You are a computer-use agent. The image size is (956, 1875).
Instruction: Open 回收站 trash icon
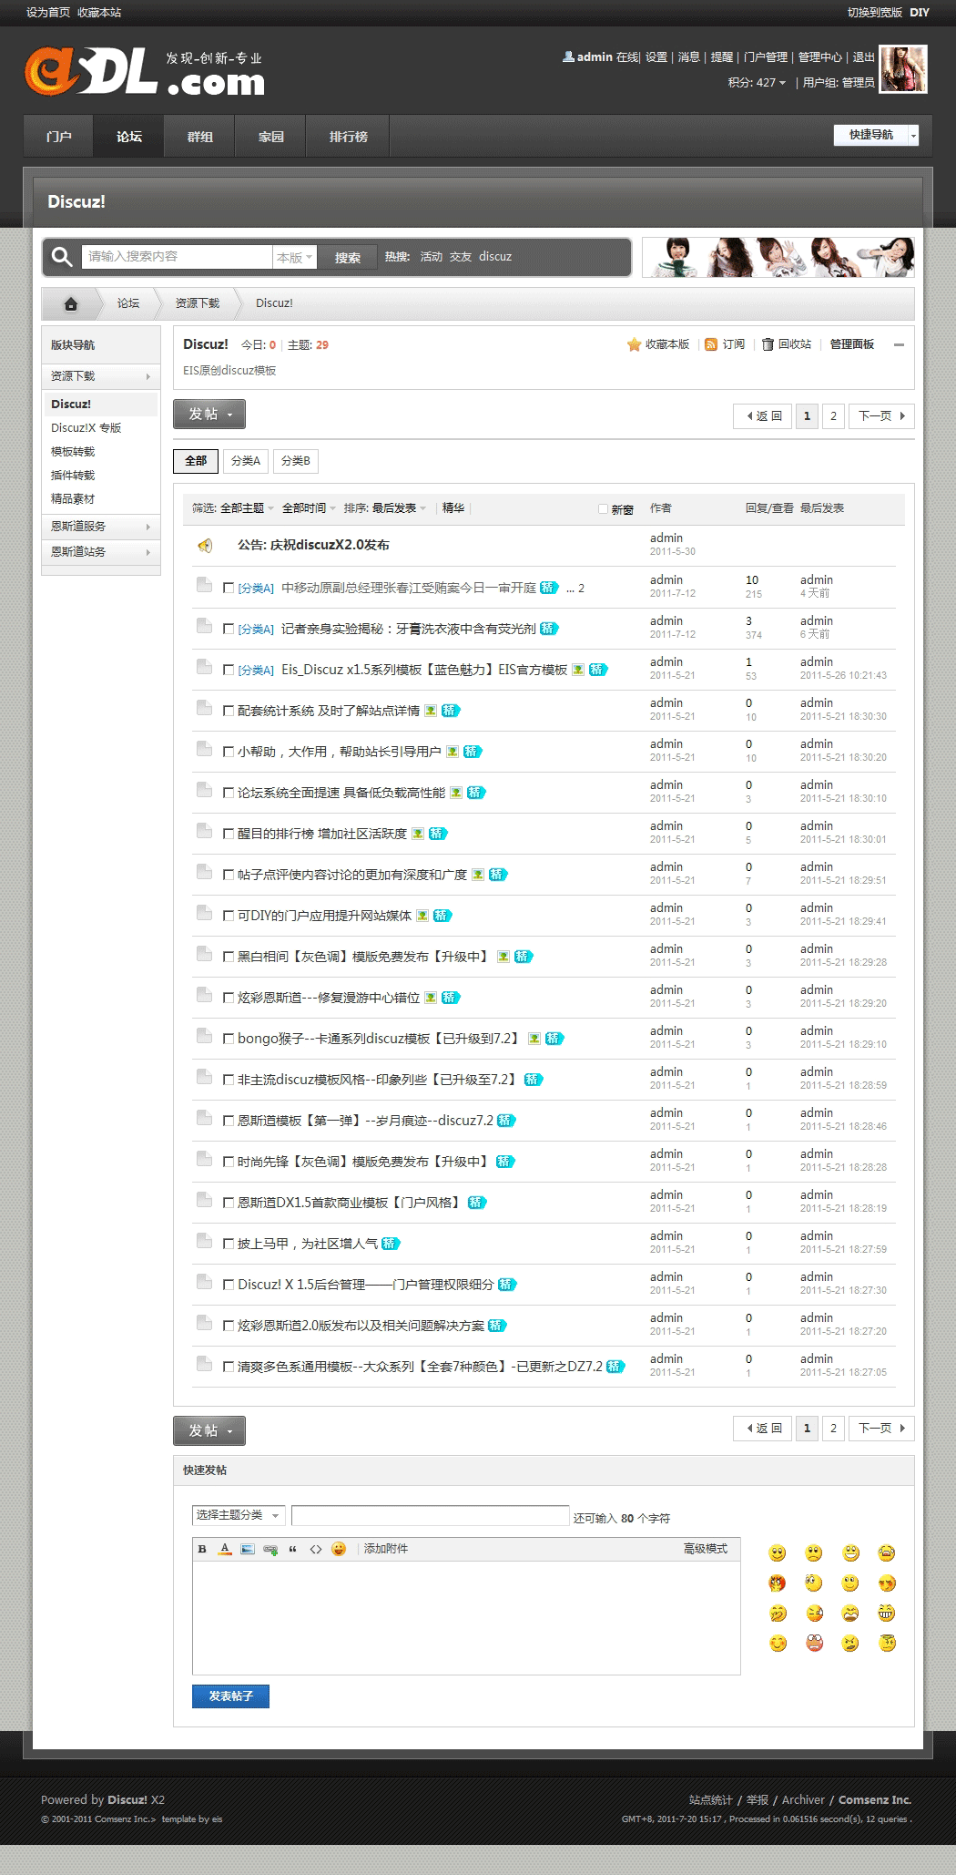(768, 344)
